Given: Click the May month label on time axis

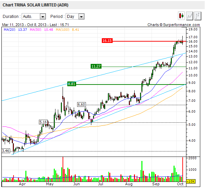Looking at the screenshot, I should tap(50, 184).
